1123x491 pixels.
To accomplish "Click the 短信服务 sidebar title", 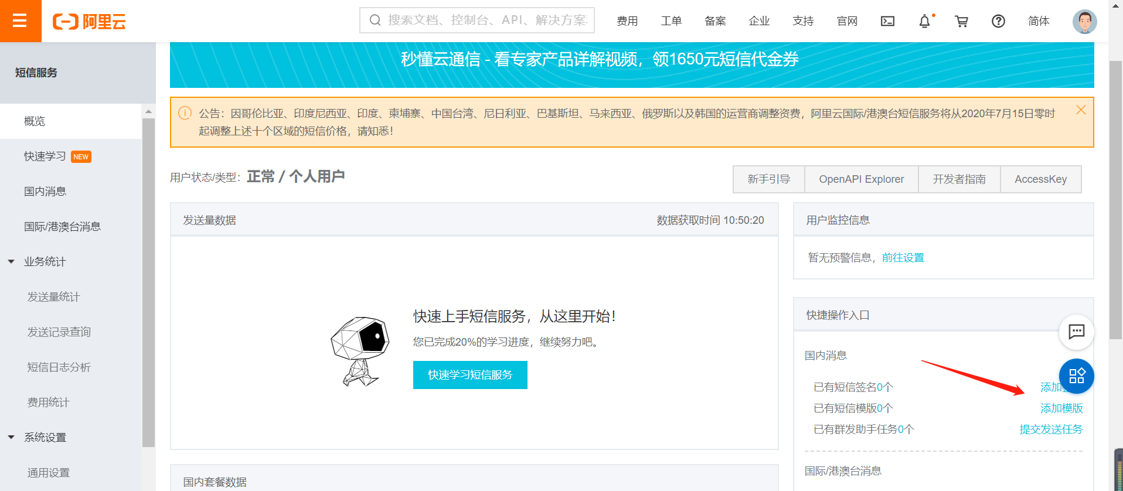I will [x=36, y=73].
